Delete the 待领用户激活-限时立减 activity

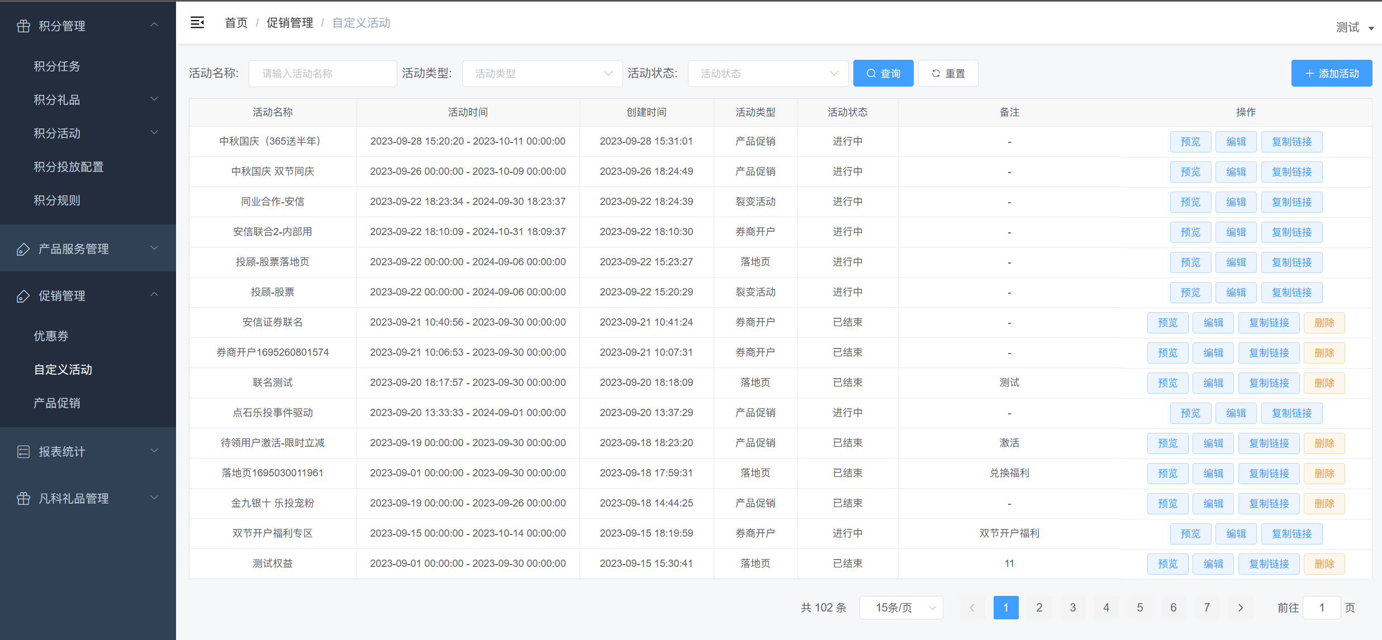pyautogui.click(x=1324, y=443)
